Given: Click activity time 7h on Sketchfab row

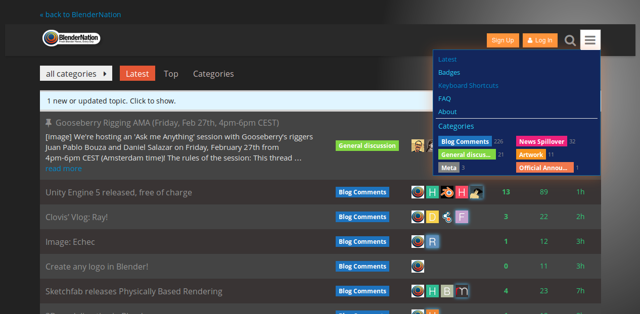Looking at the screenshot, I should (580, 291).
